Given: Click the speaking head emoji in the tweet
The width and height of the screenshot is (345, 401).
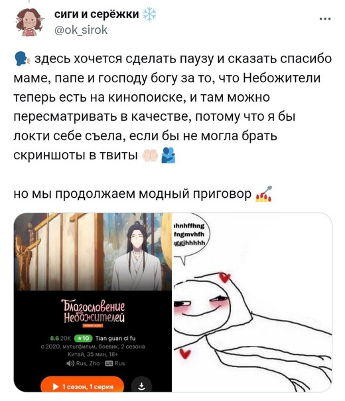Looking at the screenshot, I should coord(23,59).
